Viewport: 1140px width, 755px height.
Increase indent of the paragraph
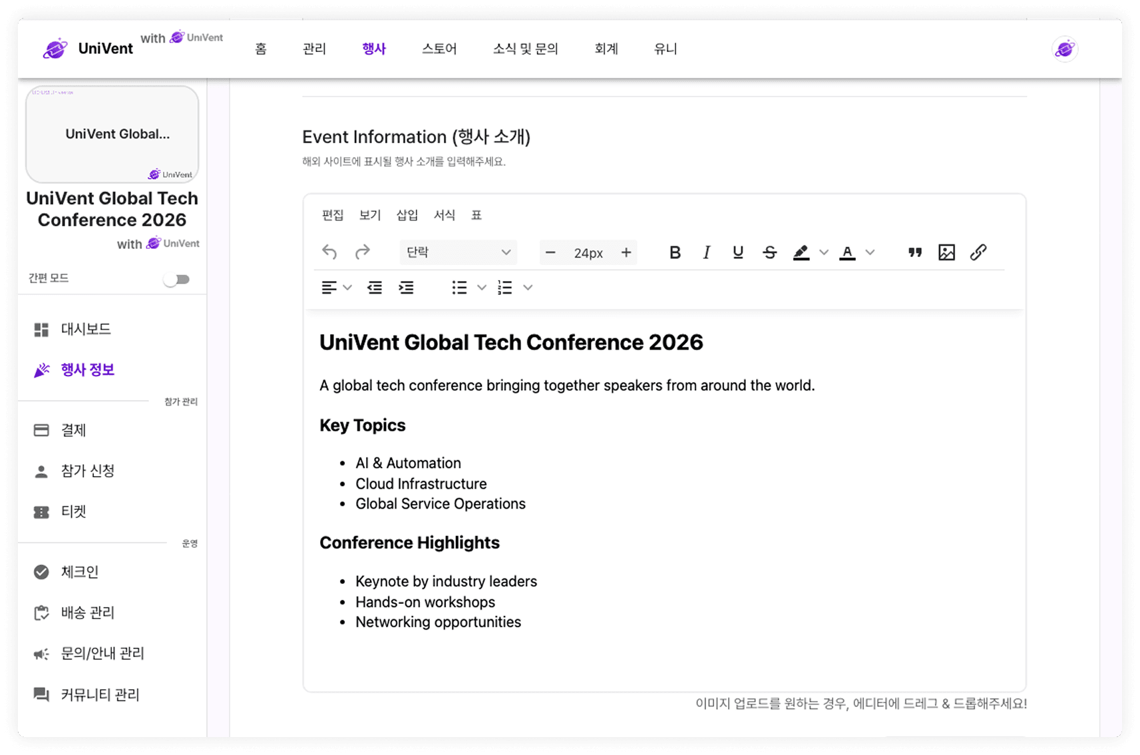pyautogui.click(x=406, y=288)
